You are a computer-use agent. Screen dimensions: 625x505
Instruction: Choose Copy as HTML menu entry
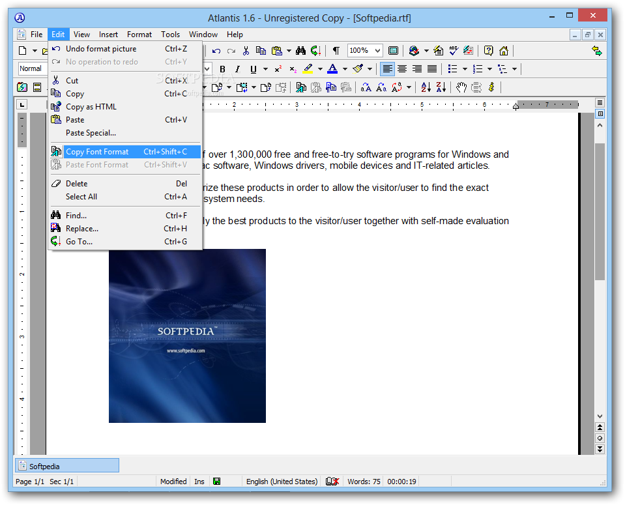pyautogui.click(x=125, y=107)
